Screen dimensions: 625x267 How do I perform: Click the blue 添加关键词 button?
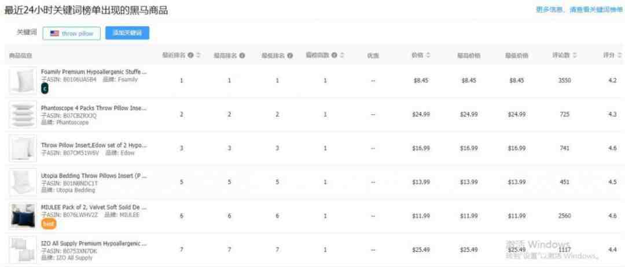click(127, 33)
